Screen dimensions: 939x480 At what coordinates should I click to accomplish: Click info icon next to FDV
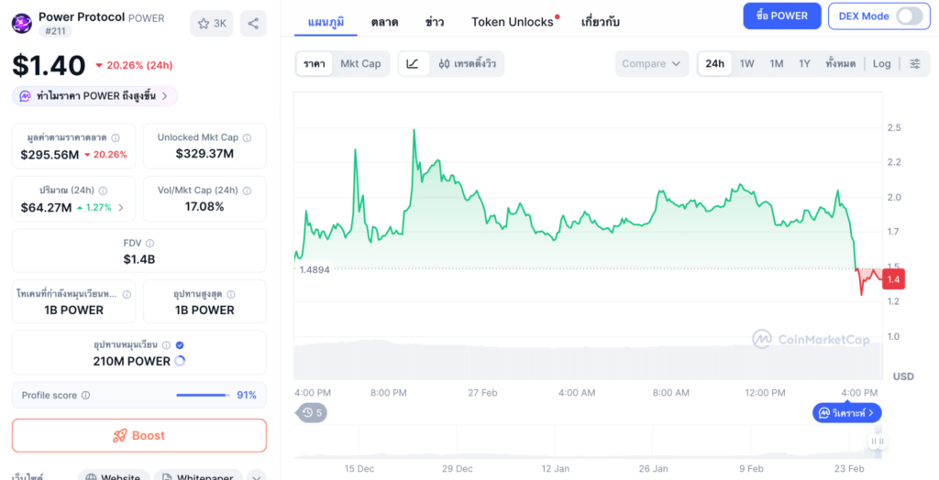[x=149, y=243]
